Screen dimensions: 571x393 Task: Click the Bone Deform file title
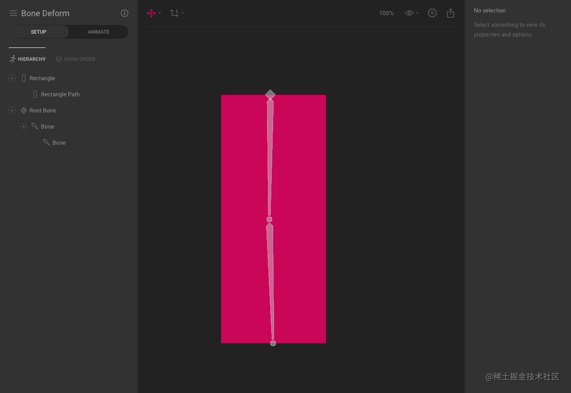click(x=45, y=13)
